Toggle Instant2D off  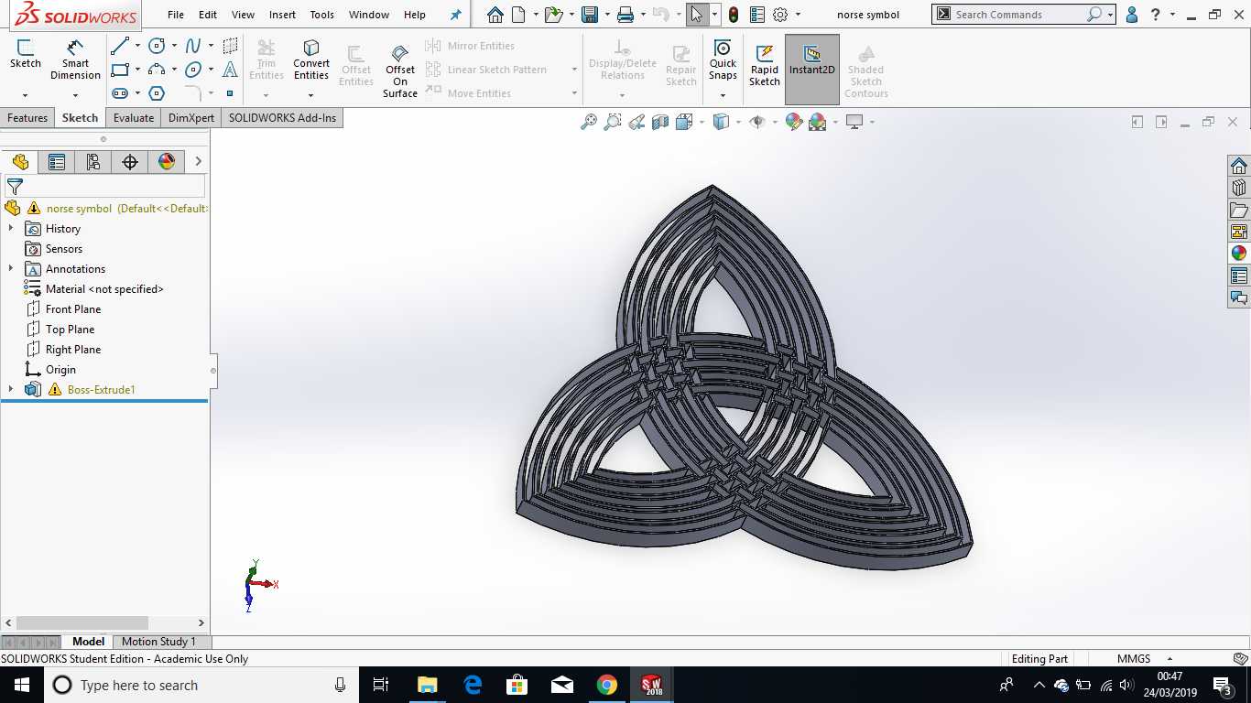(812, 70)
